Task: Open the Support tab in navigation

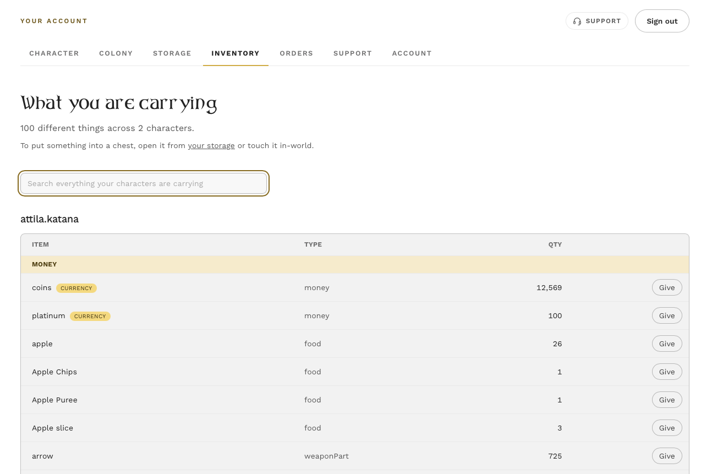Action: pos(353,53)
